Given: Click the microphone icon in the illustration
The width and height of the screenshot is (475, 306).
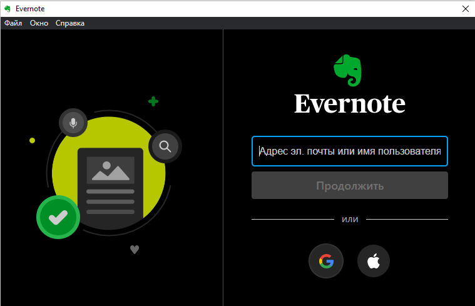Looking at the screenshot, I should click(x=73, y=123).
